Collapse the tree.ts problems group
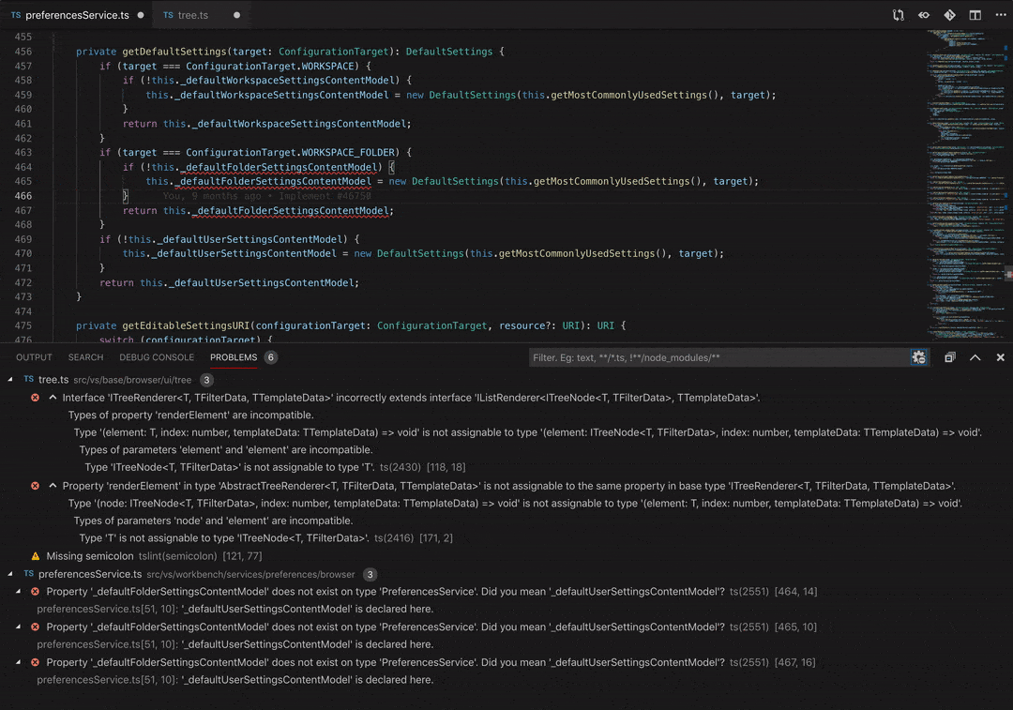Screen dimensions: 1013x710 [11, 380]
